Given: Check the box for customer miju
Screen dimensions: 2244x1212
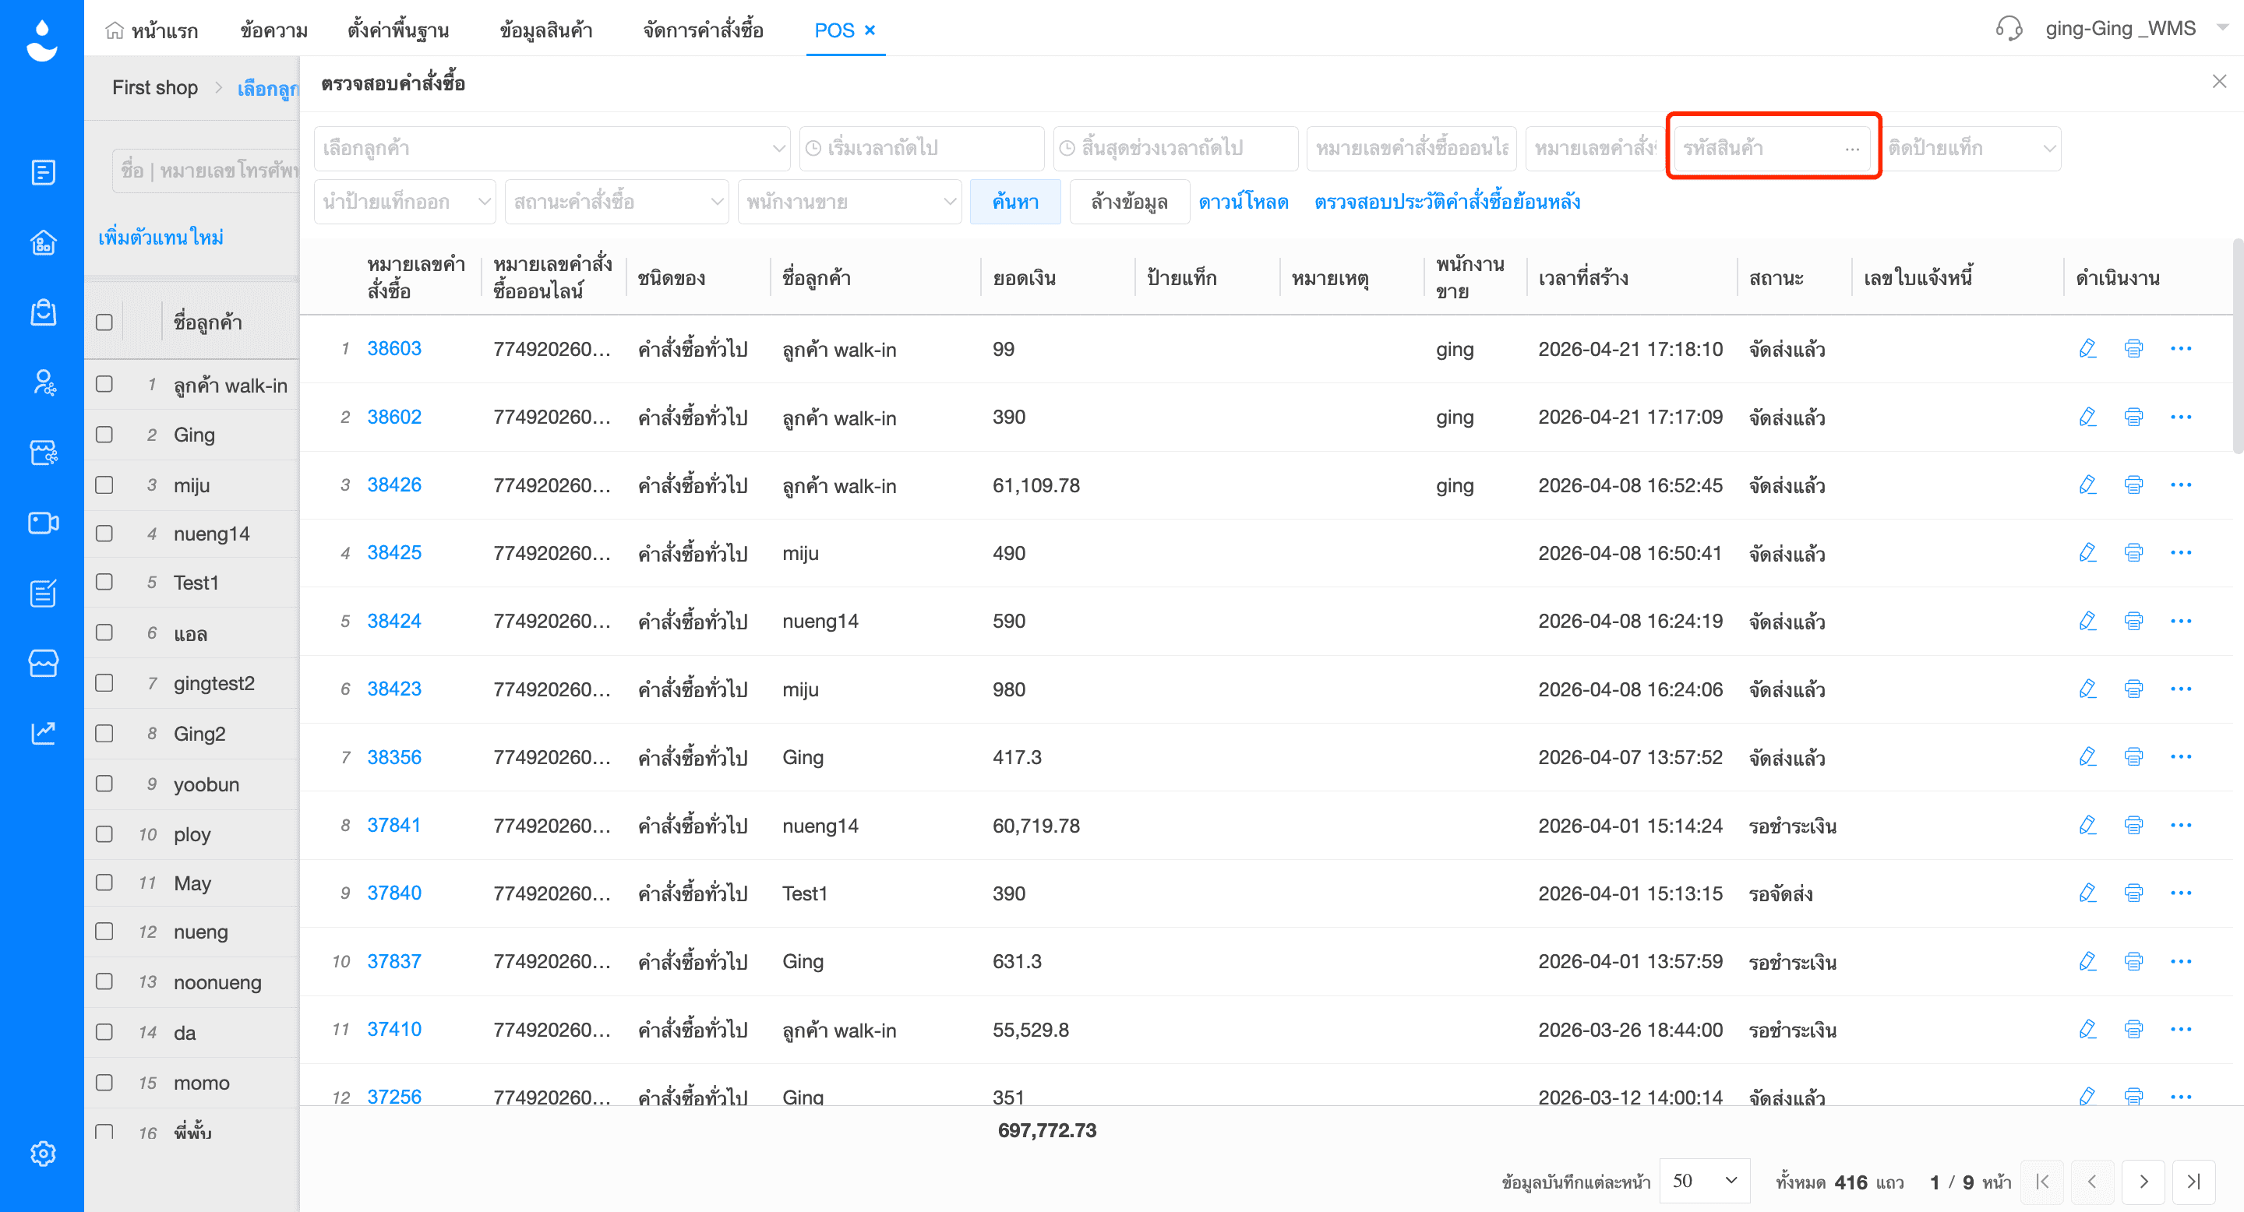Looking at the screenshot, I should [x=104, y=484].
